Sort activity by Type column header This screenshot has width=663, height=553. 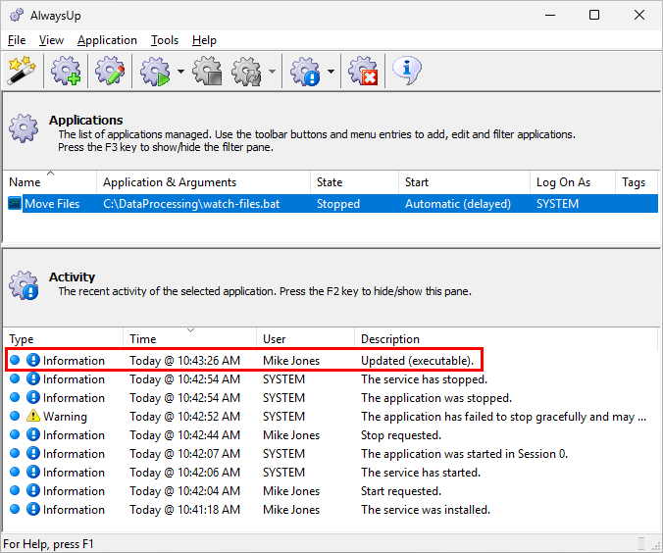(x=64, y=339)
